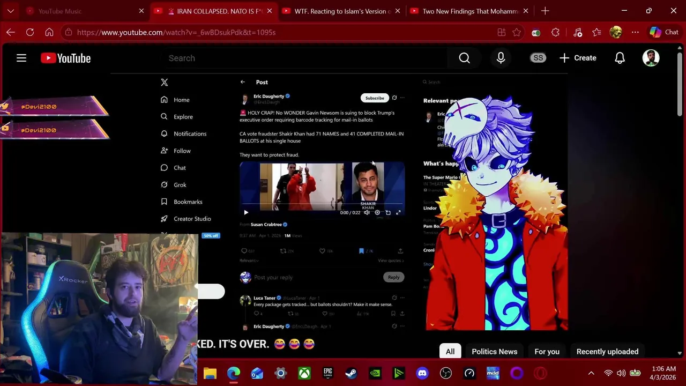Select the Recently uploaded chip
Image resolution: width=686 pixels, height=386 pixels.
pos(607,352)
